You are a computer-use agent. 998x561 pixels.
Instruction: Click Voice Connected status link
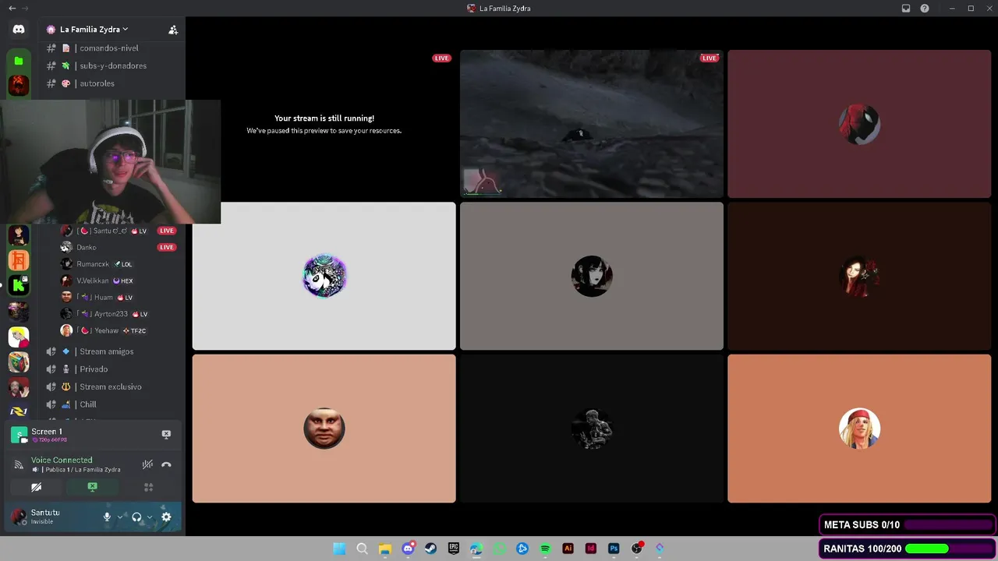[62, 460]
